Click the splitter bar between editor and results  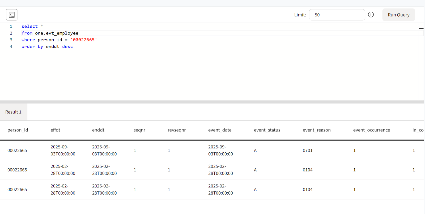pos(212,102)
